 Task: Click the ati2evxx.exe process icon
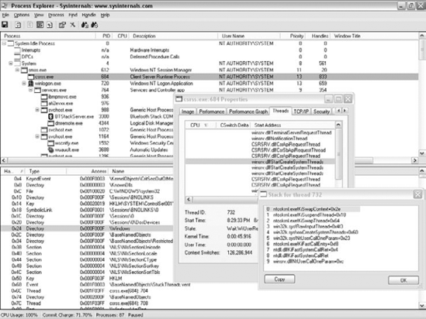tap(44, 103)
